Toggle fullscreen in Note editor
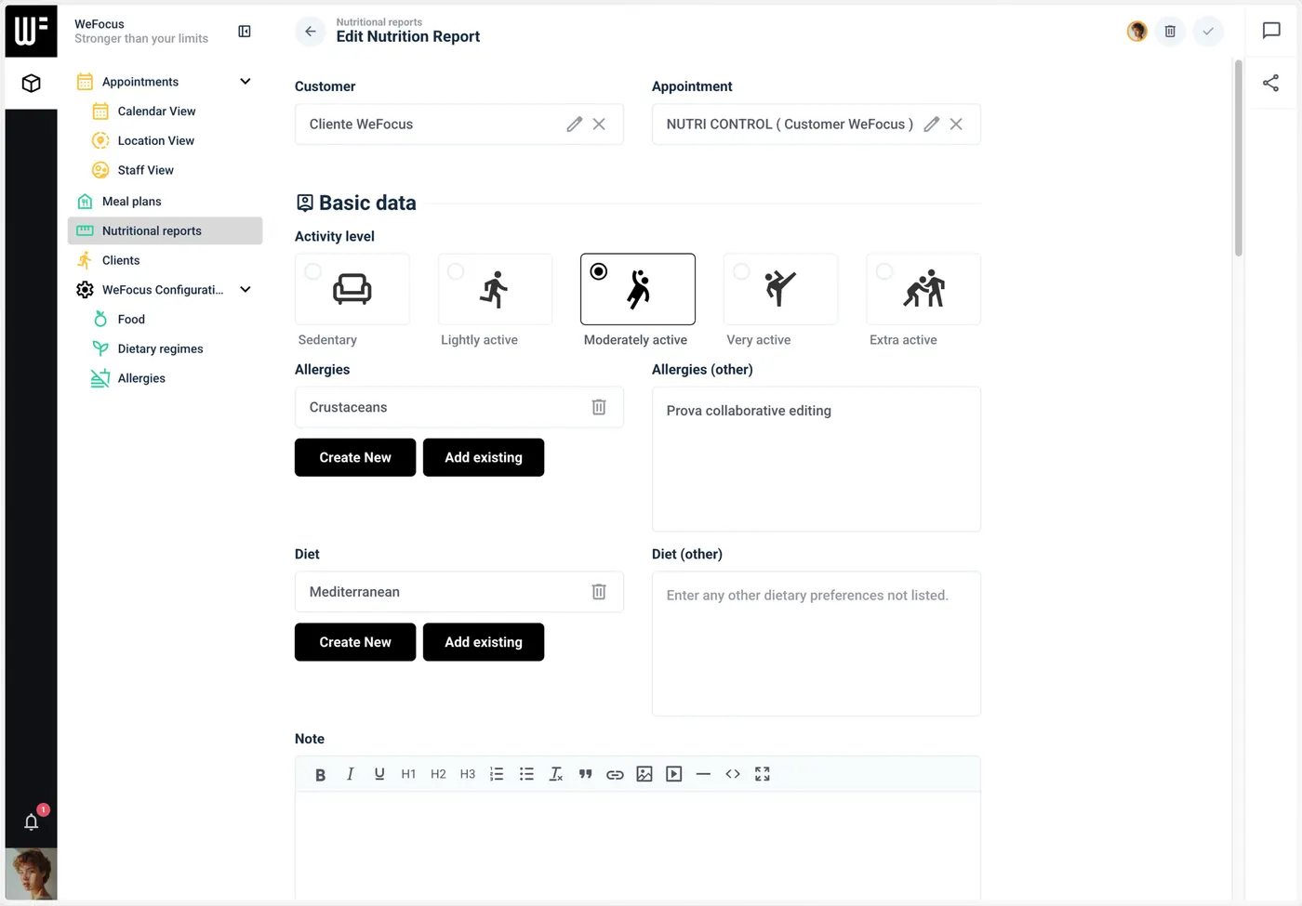The width and height of the screenshot is (1302, 906). tap(763, 775)
